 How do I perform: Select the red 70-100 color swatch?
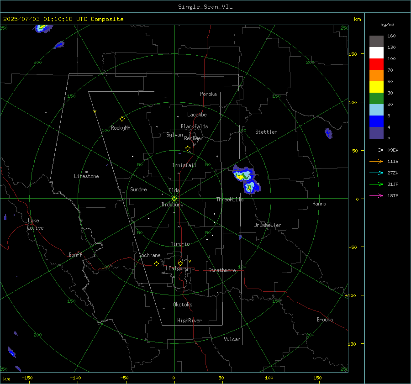376,64
